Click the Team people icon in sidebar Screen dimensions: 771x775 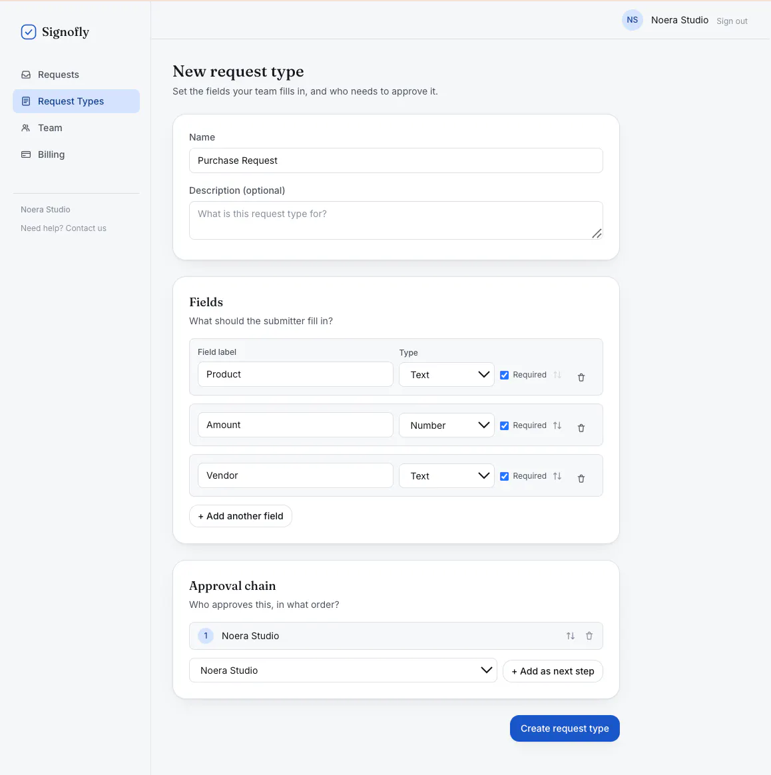click(x=26, y=128)
